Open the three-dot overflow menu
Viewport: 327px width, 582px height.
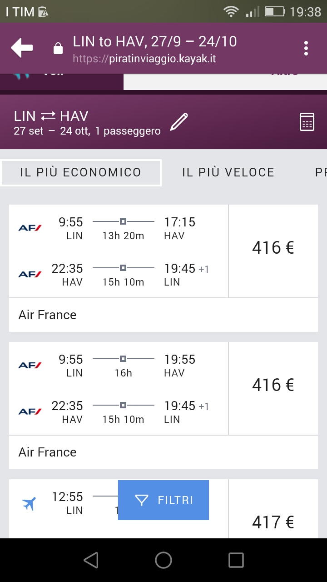306,48
